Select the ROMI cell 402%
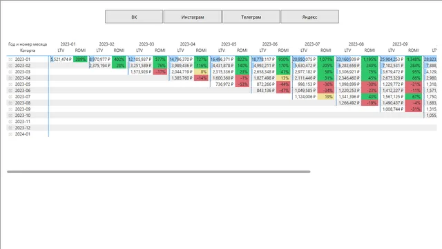Screen dimensions: 442x249 tap(119, 59)
